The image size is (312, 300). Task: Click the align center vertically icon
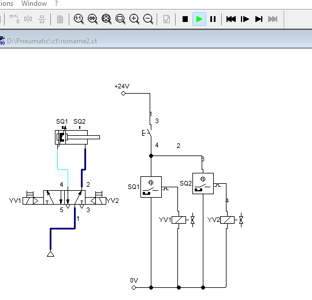(28, 19)
